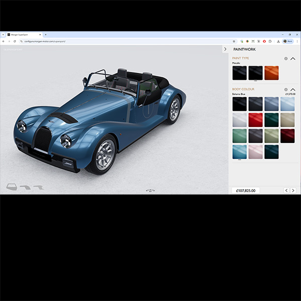Go to previous configurator step
The width and height of the screenshot is (301, 301).
click(x=286, y=191)
